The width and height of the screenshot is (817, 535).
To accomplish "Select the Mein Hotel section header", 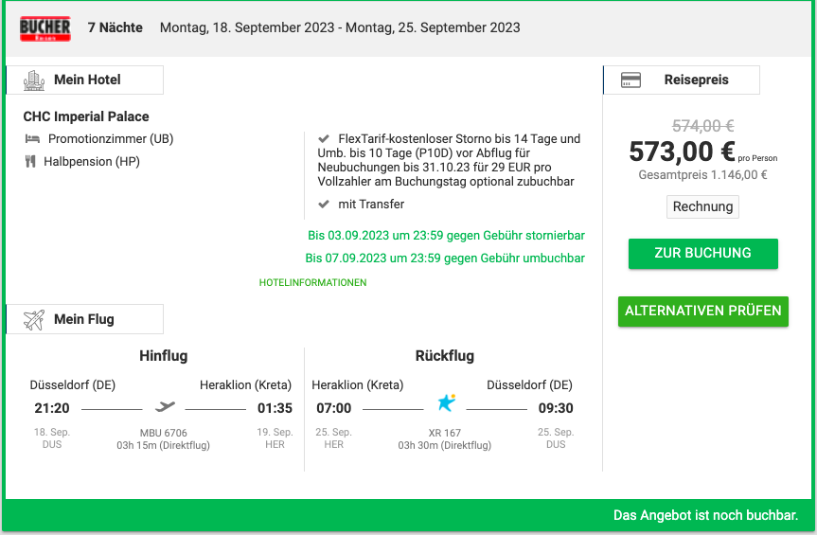I will tap(86, 80).
